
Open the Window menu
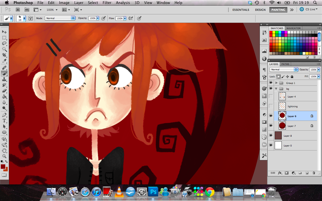pos(163,3)
